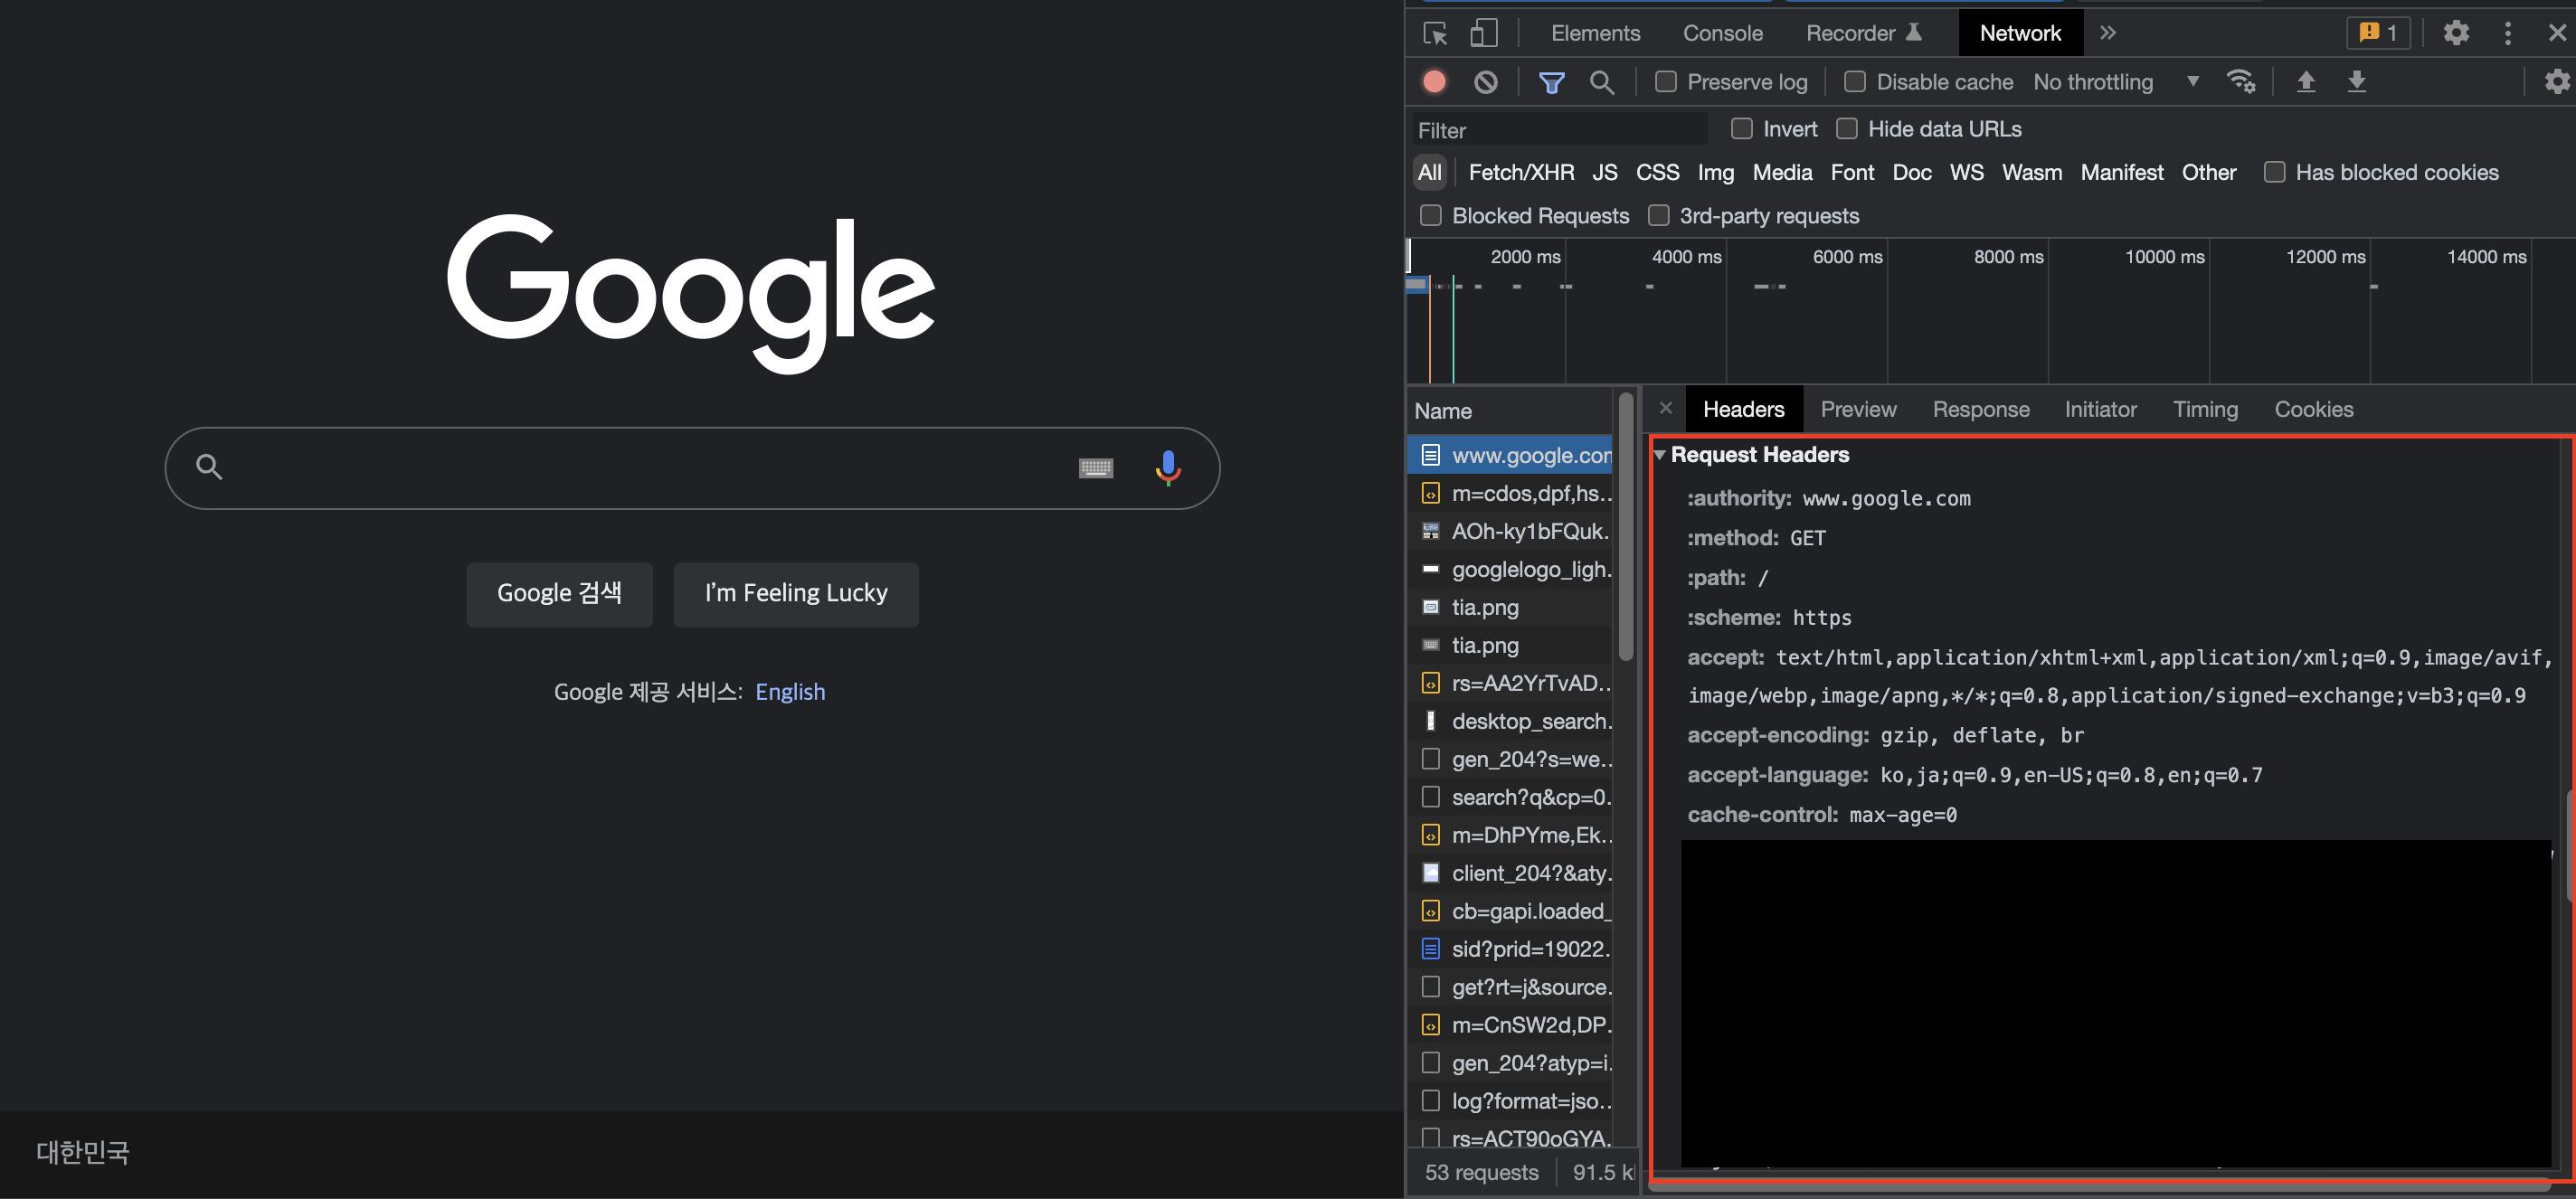Filter requests by Font type
The height and width of the screenshot is (1199, 2576).
(x=1852, y=172)
